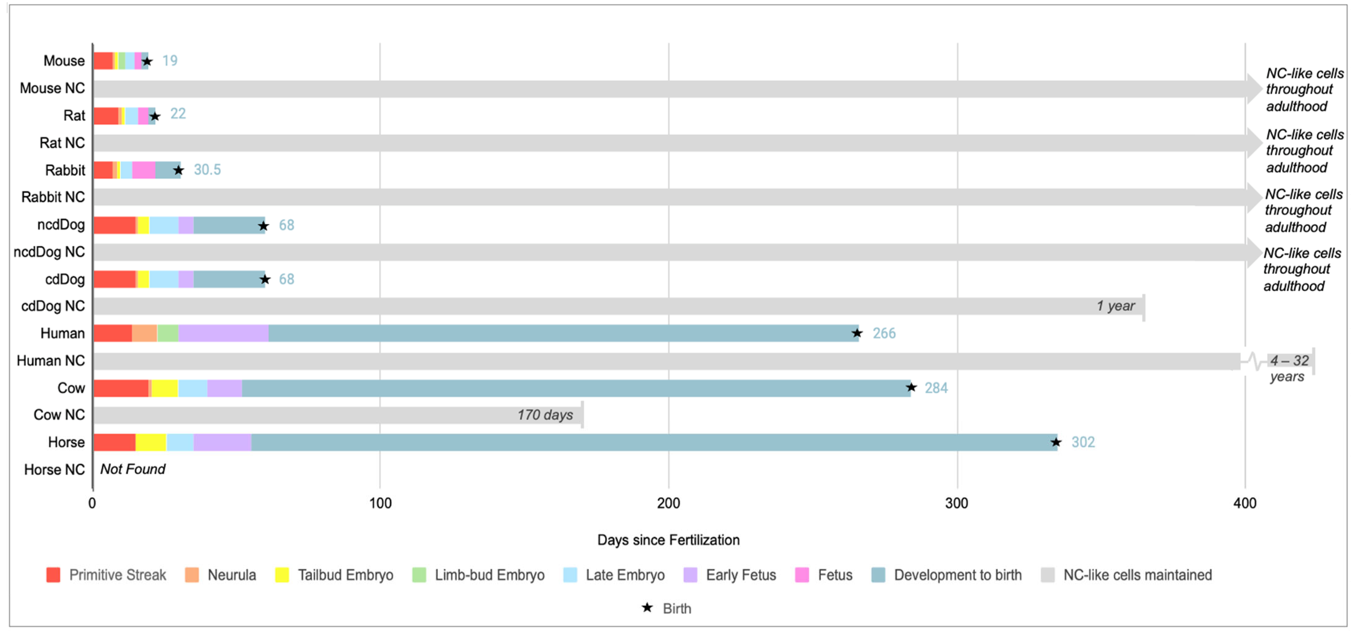
Task: Click the 'Not Found' text for Horse NC
Action: pyautogui.click(x=133, y=469)
